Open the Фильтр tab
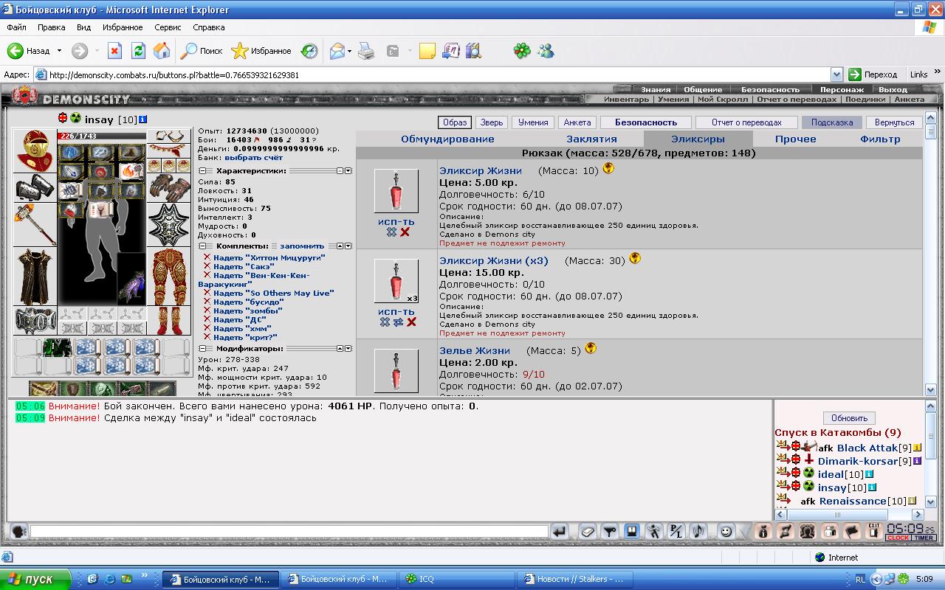Screen dimensions: 945x590 tap(880, 139)
